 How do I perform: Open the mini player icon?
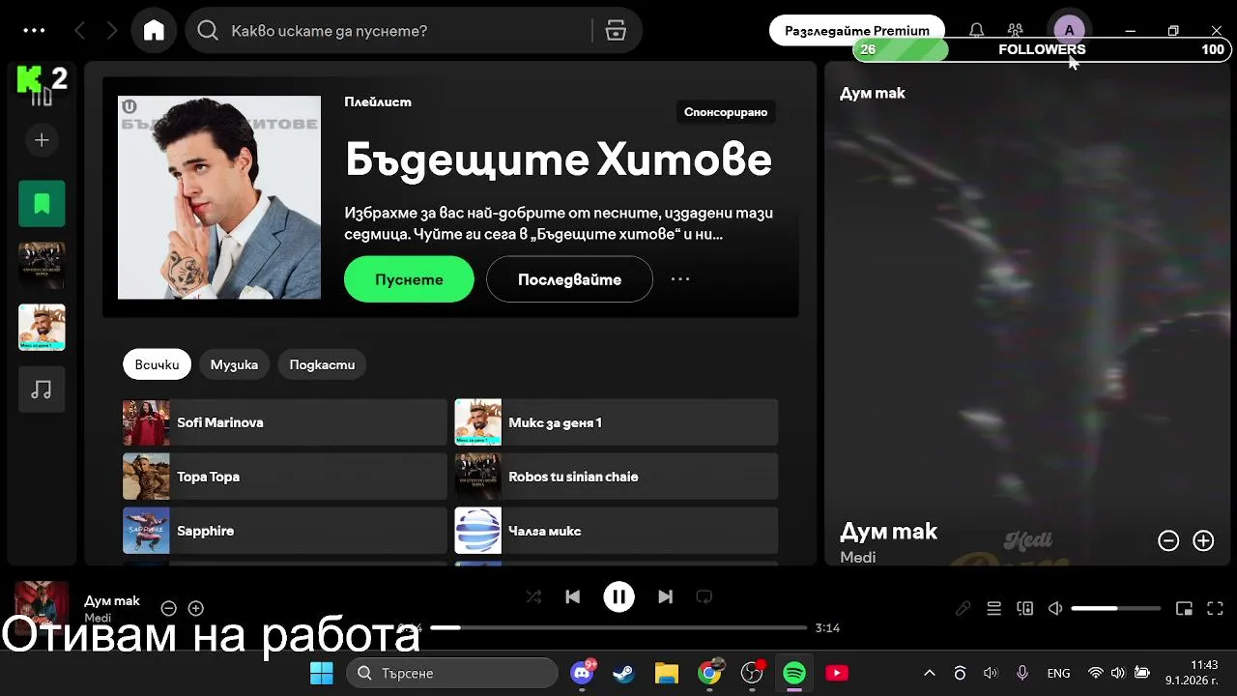(1184, 608)
